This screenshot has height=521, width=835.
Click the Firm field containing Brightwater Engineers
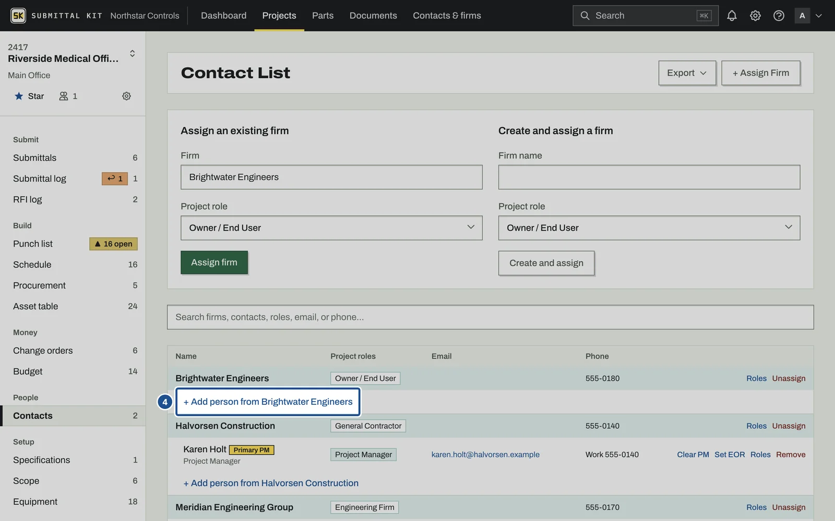[331, 177]
